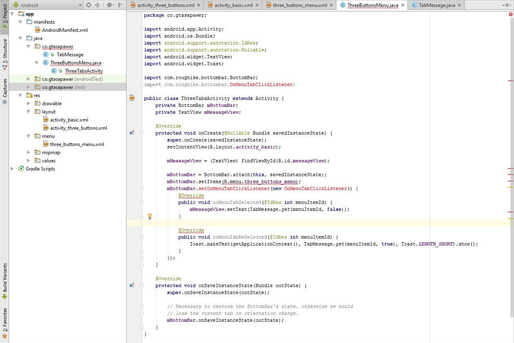This screenshot has width=514, height=343.
Task: Switch to activity_three_buttons.xml tab
Action: pyautogui.click(x=165, y=5)
